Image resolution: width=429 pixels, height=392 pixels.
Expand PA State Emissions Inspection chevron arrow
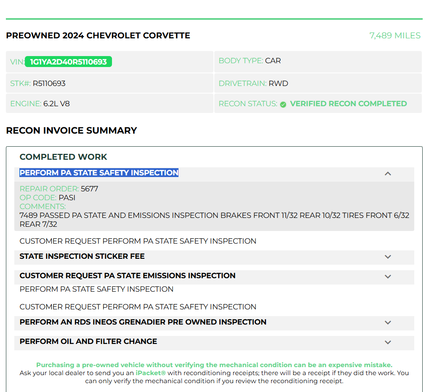tap(388, 277)
